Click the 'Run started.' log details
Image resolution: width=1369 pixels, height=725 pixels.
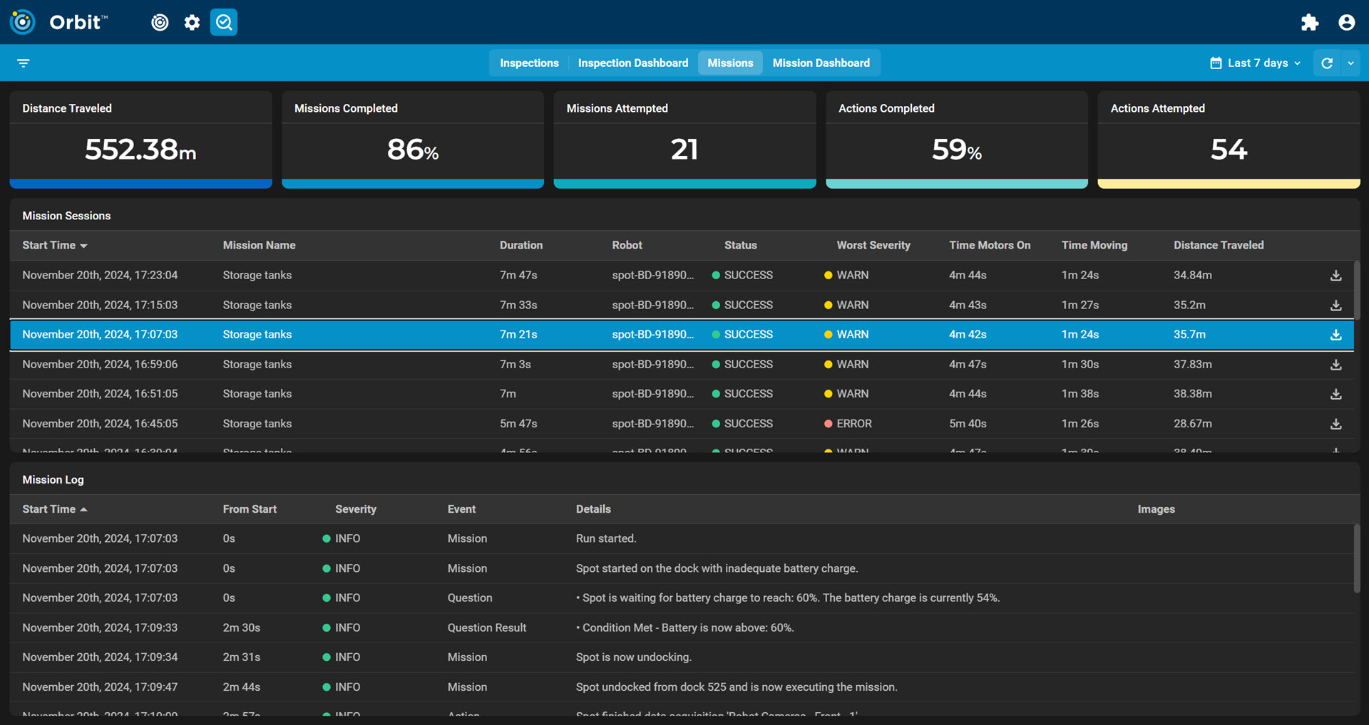tap(606, 538)
